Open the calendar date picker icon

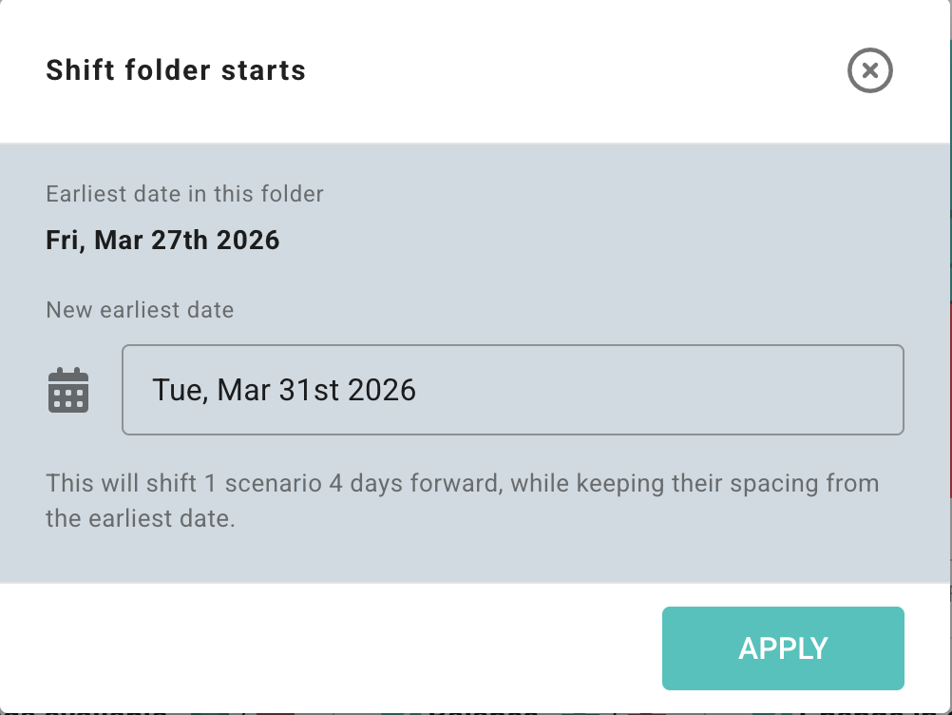[68, 390]
